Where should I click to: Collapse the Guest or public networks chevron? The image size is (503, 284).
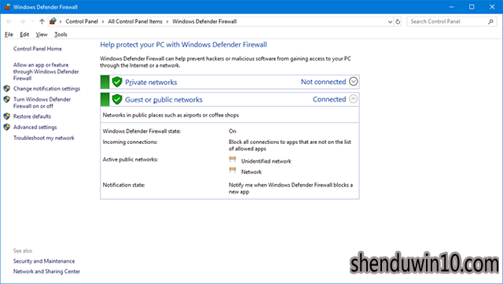click(353, 98)
